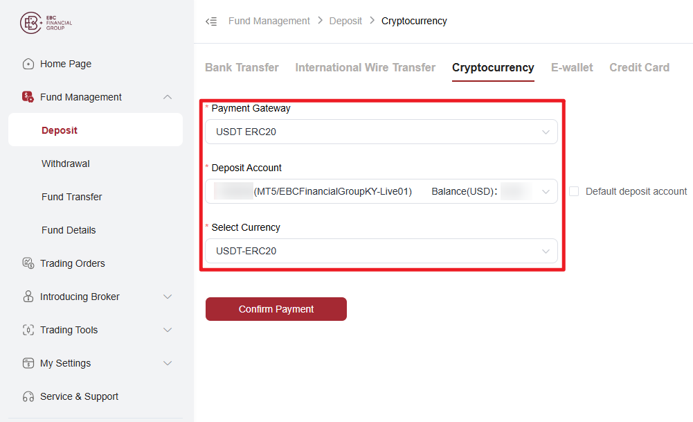Switch to the E-wallet tab
Viewport: 693px width, 422px height.
click(x=572, y=67)
